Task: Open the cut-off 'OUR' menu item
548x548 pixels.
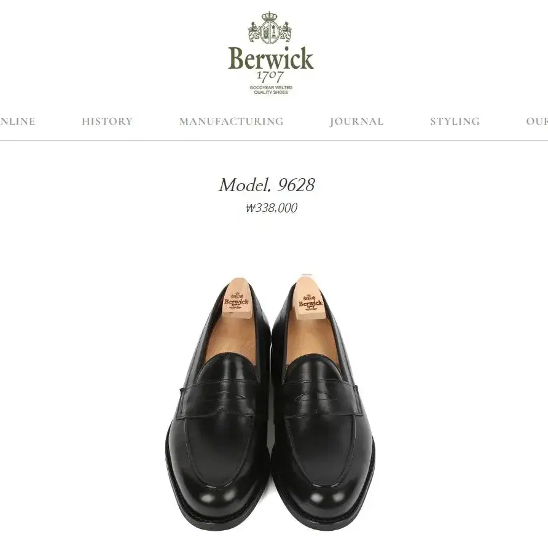Action: coord(537,121)
